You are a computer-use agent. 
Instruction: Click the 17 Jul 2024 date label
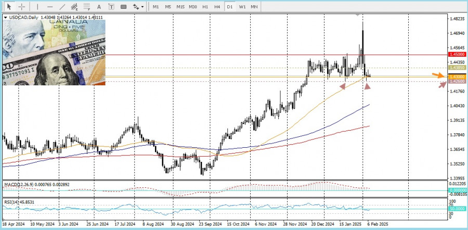pyautogui.click(x=124, y=224)
